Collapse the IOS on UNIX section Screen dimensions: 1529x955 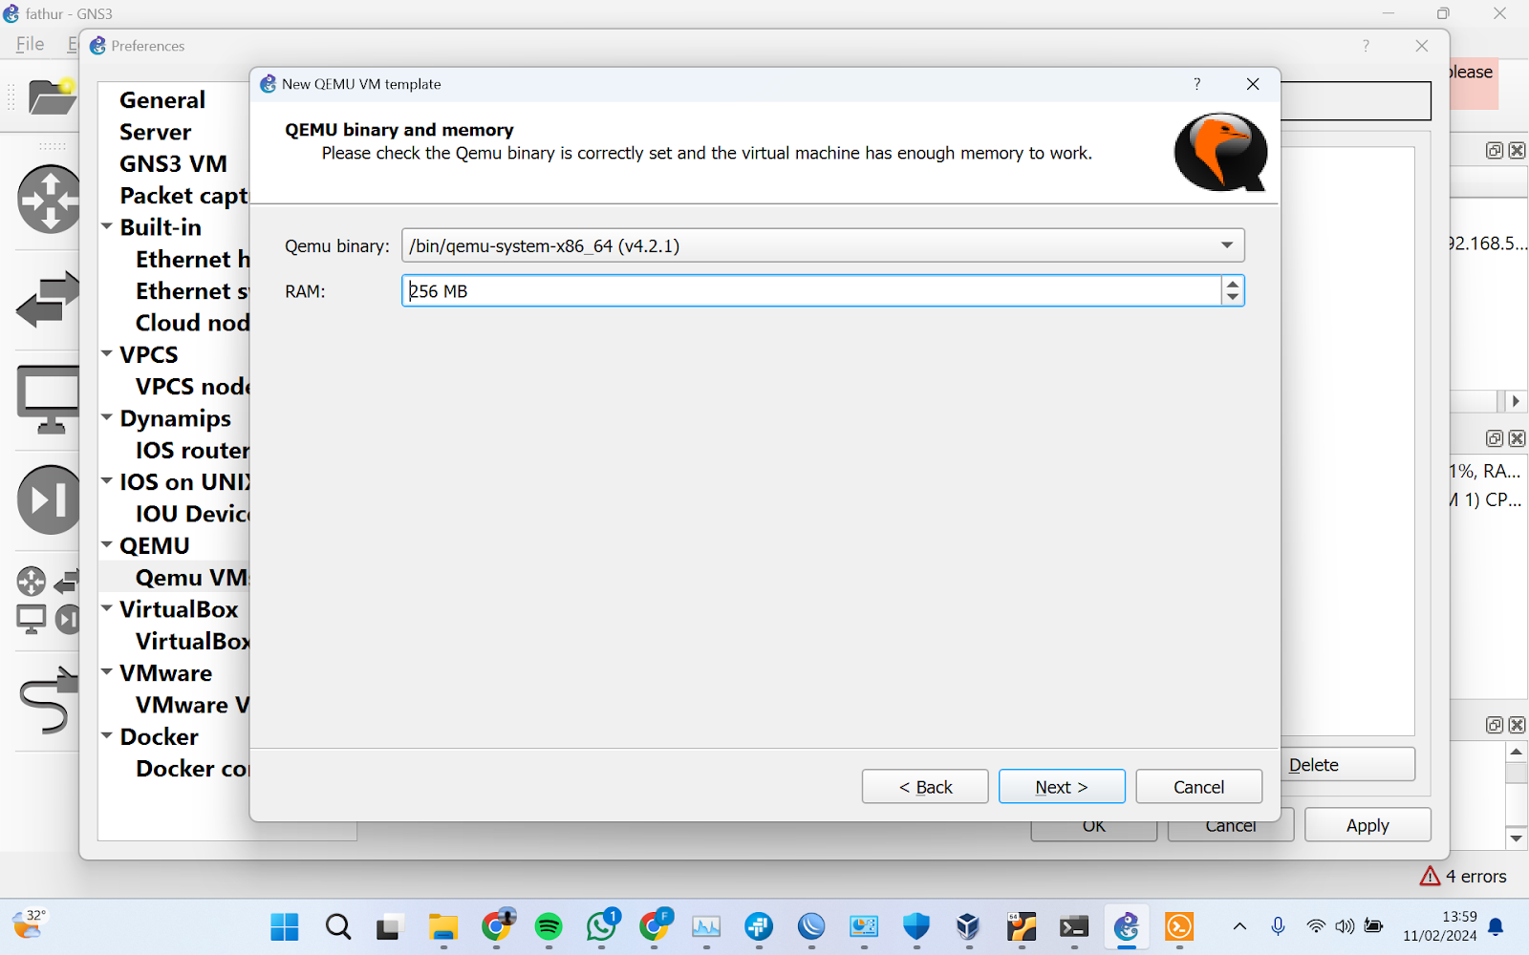(107, 481)
